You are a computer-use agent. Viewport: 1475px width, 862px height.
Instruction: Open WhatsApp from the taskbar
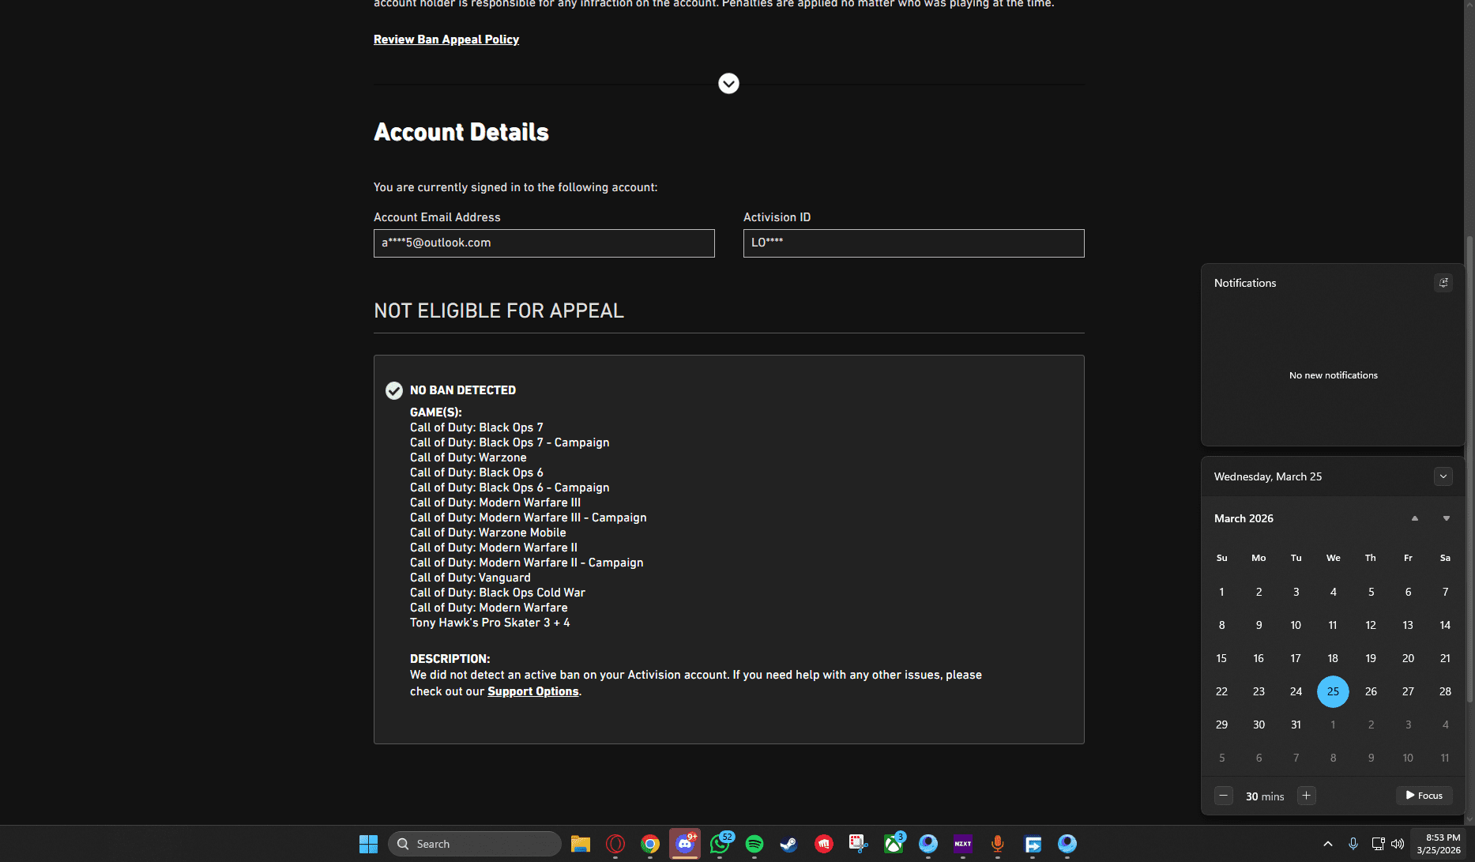click(x=720, y=844)
